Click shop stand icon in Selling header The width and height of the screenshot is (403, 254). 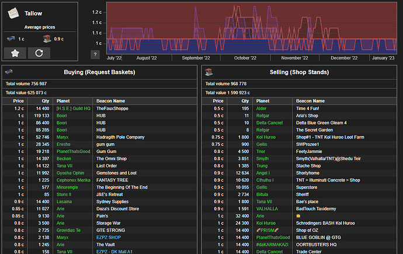(x=208, y=71)
